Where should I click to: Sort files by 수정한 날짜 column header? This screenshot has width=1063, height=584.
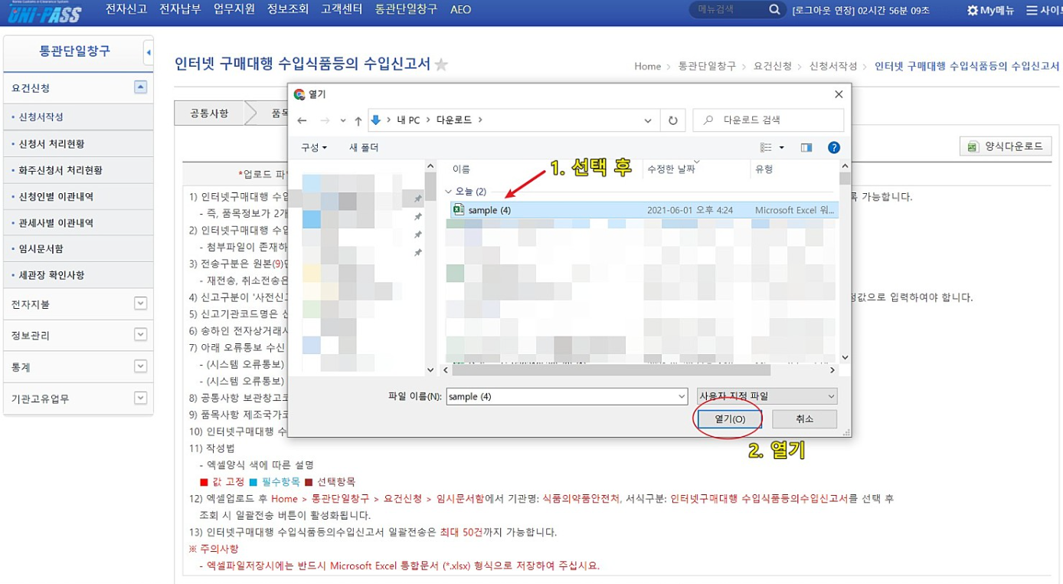coord(672,169)
